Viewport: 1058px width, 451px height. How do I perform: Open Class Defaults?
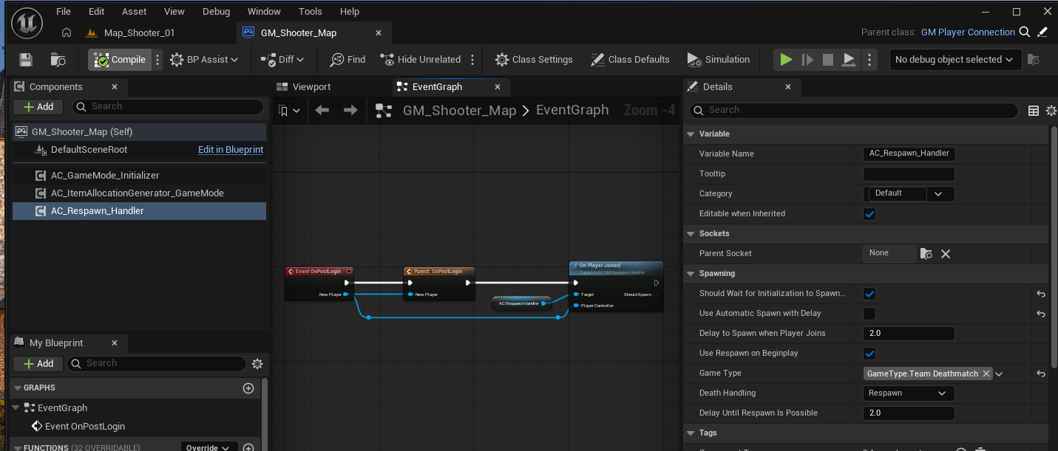[x=630, y=60]
